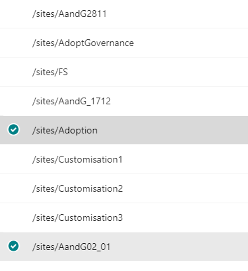The width and height of the screenshot is (248, 271).
Task: Select the /sites/Customisation2 row
Action: (x=124, y=188)
